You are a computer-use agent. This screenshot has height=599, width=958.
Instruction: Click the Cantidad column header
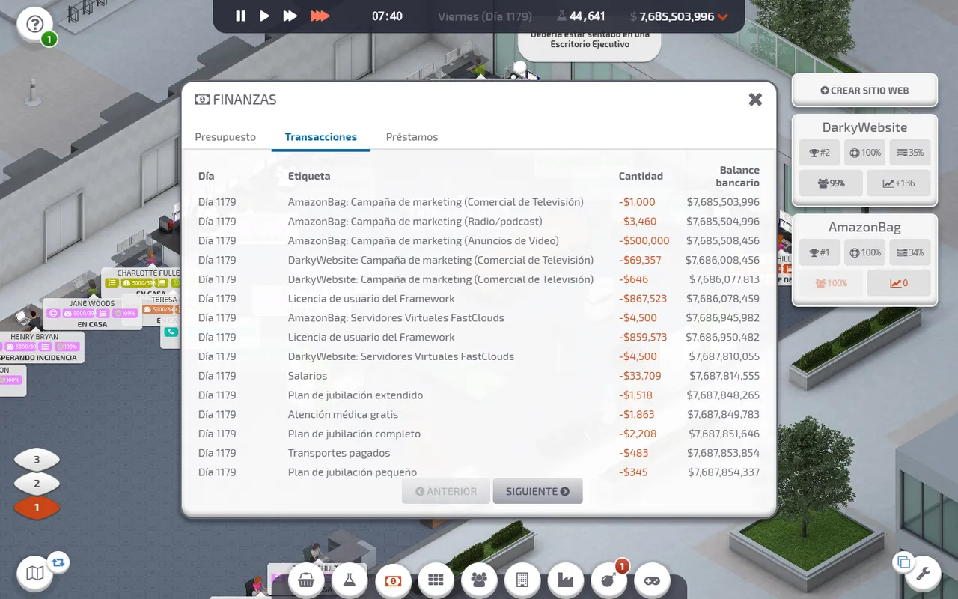click(641, 176)
